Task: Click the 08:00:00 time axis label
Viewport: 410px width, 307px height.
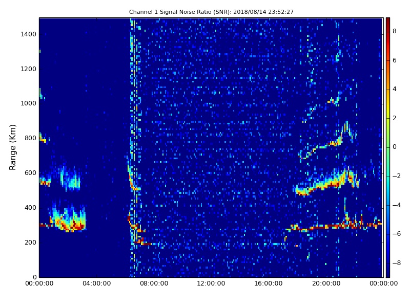Action: 154,283
